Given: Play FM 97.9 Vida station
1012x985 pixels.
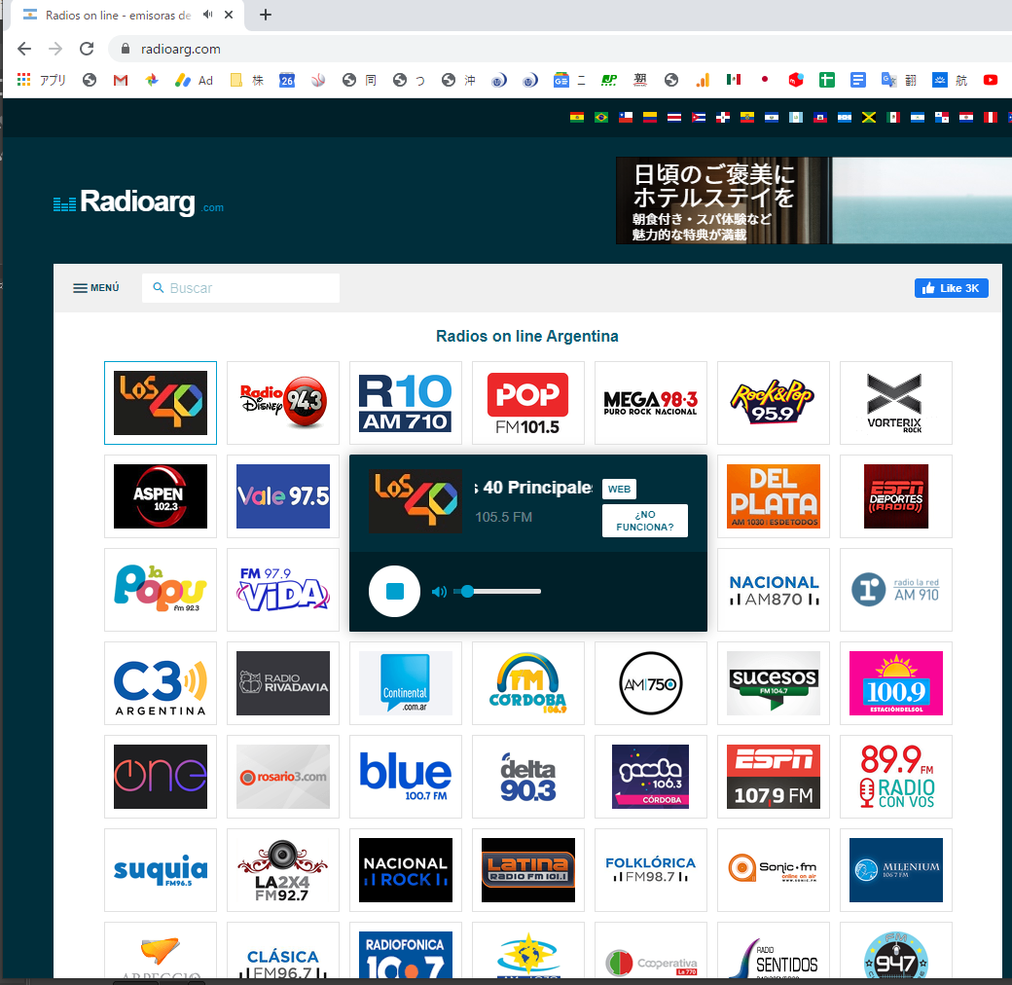Looking at the screenshot, I should pos(283,590).
